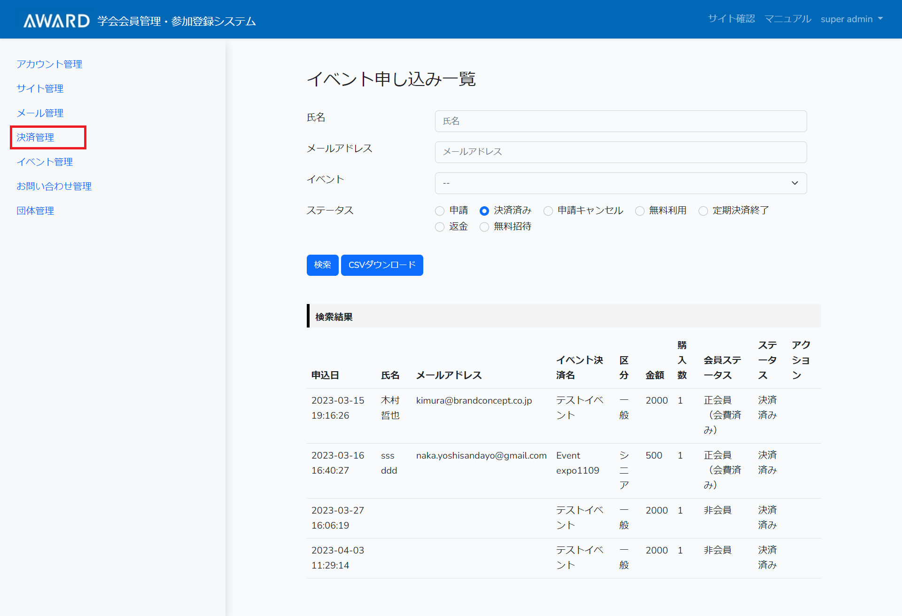Select the 無料利用 status radio
The height and width of the screenshot is (616, 902).
pos(640,211)
